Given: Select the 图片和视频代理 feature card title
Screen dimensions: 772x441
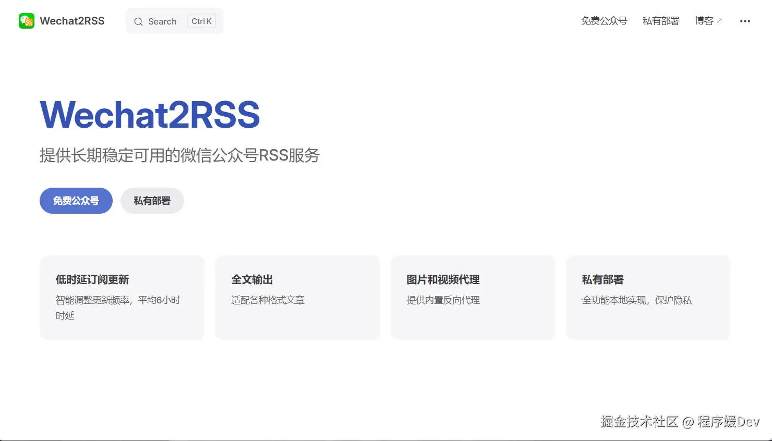Looking at the screenshot, I should 443,279.
